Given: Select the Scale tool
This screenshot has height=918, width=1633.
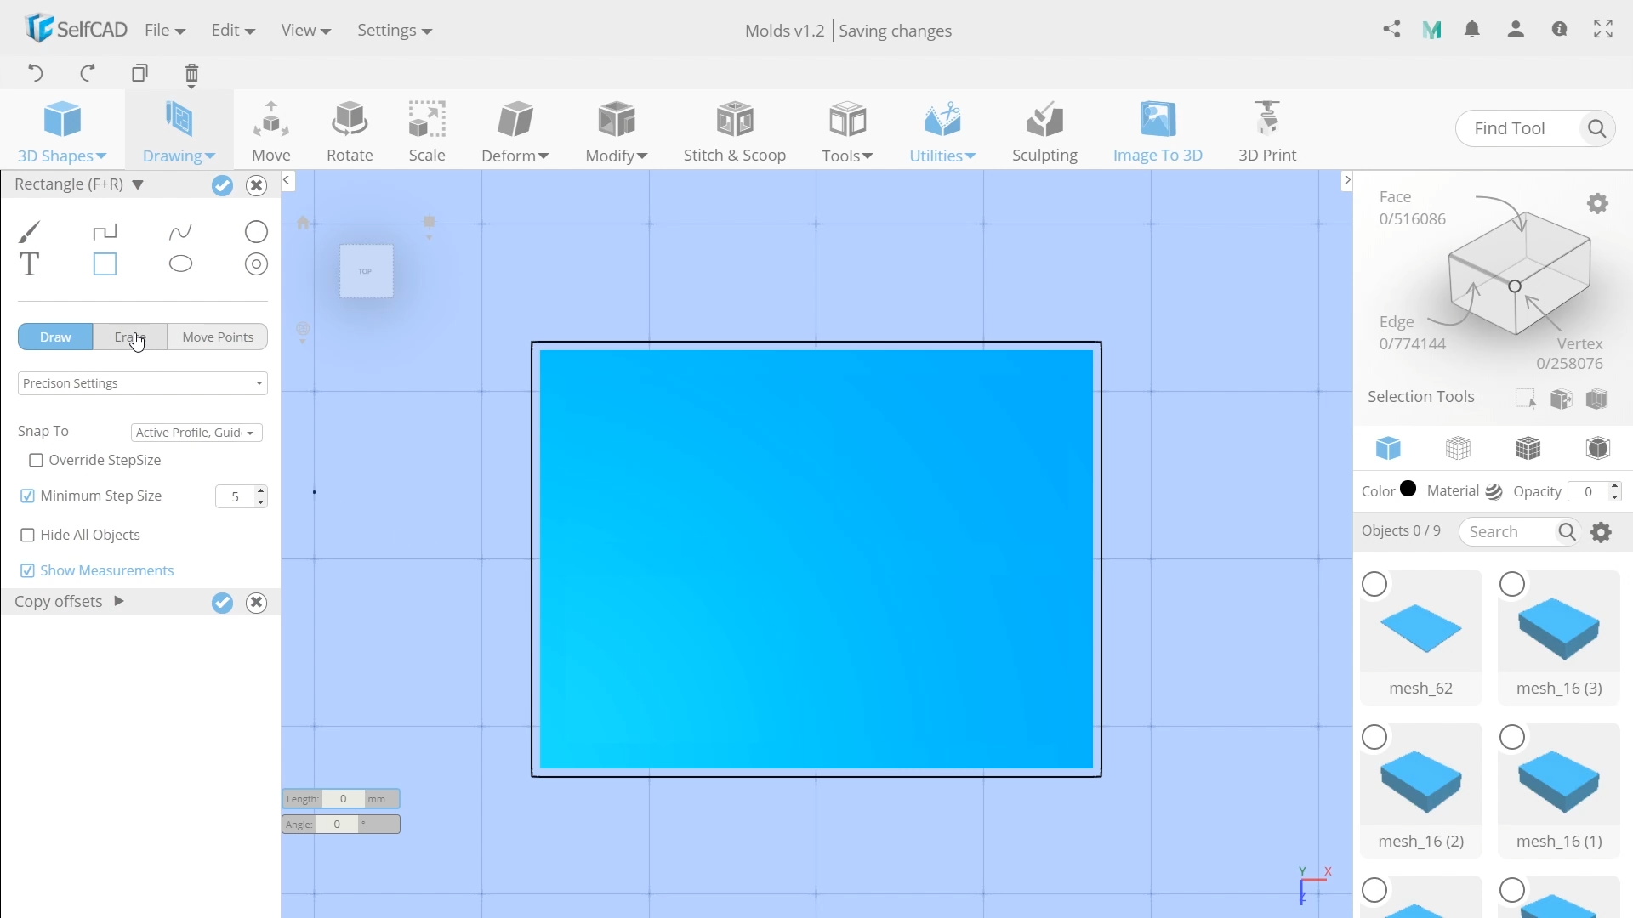Looking at the screenshot, I should click(427, 129).
